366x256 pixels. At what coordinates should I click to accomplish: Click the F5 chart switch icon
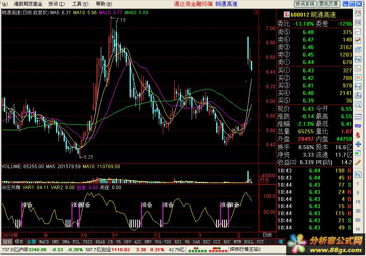click(x=358, y=175)
